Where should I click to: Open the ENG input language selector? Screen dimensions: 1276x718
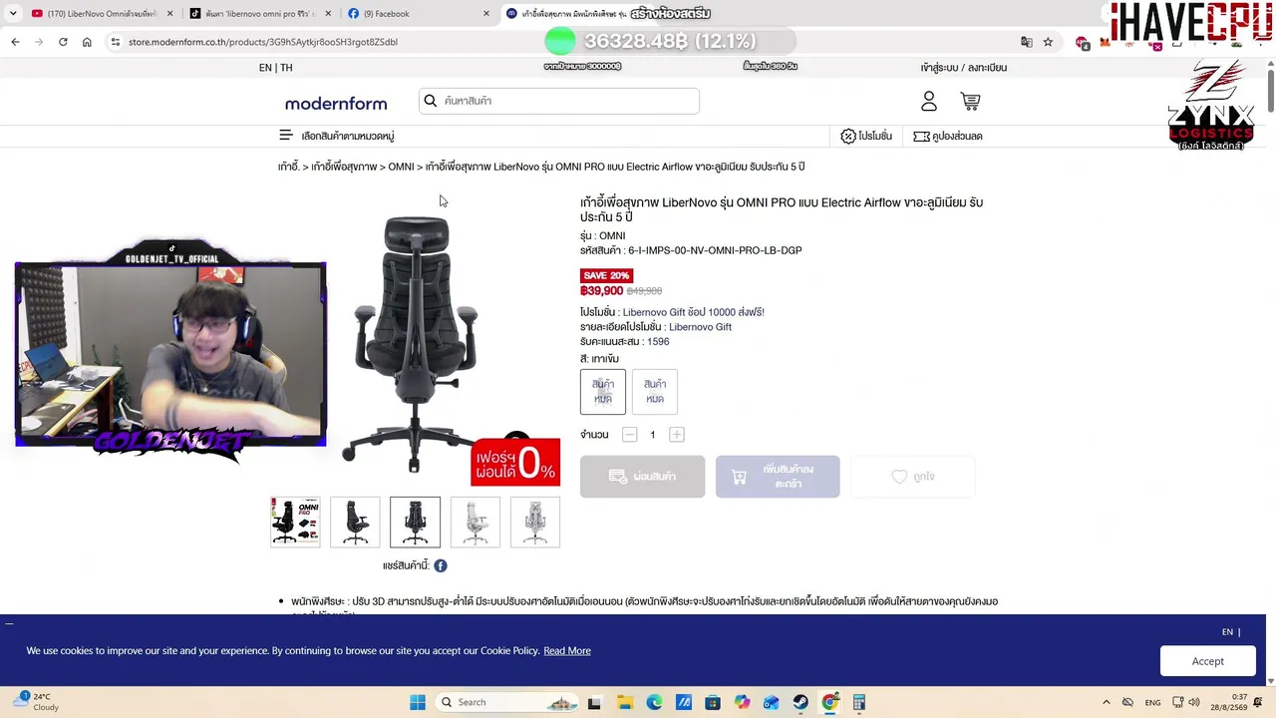coord(1152,702)
